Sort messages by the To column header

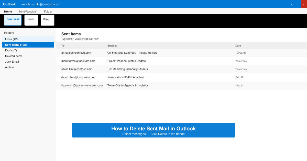(63, 46)
